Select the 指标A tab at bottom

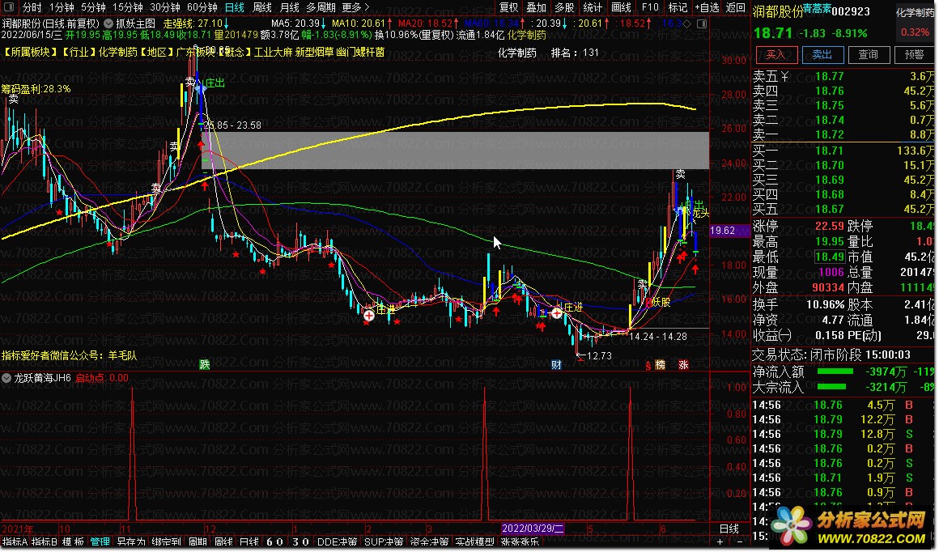point(15,542)
